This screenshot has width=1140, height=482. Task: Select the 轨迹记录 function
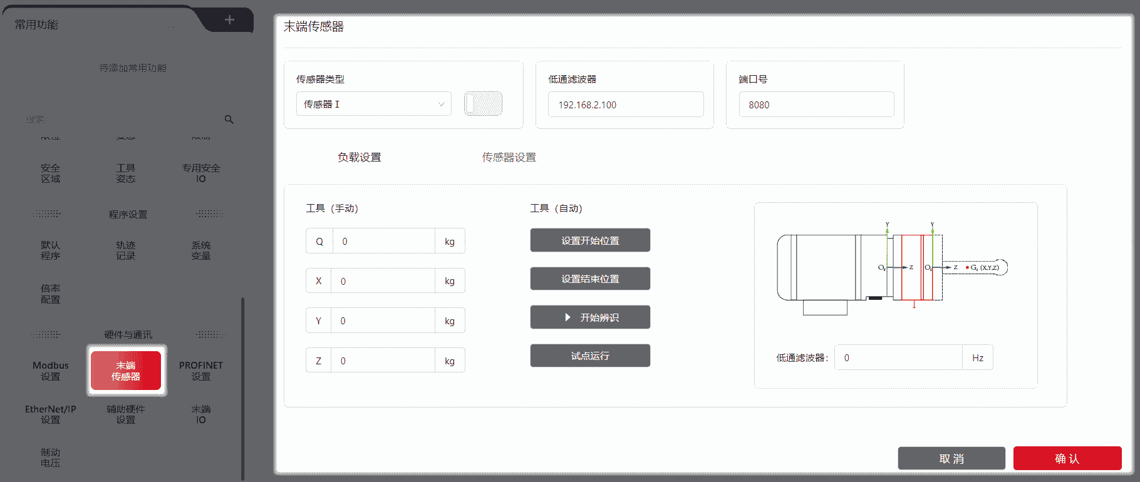[x=125, y=250]
